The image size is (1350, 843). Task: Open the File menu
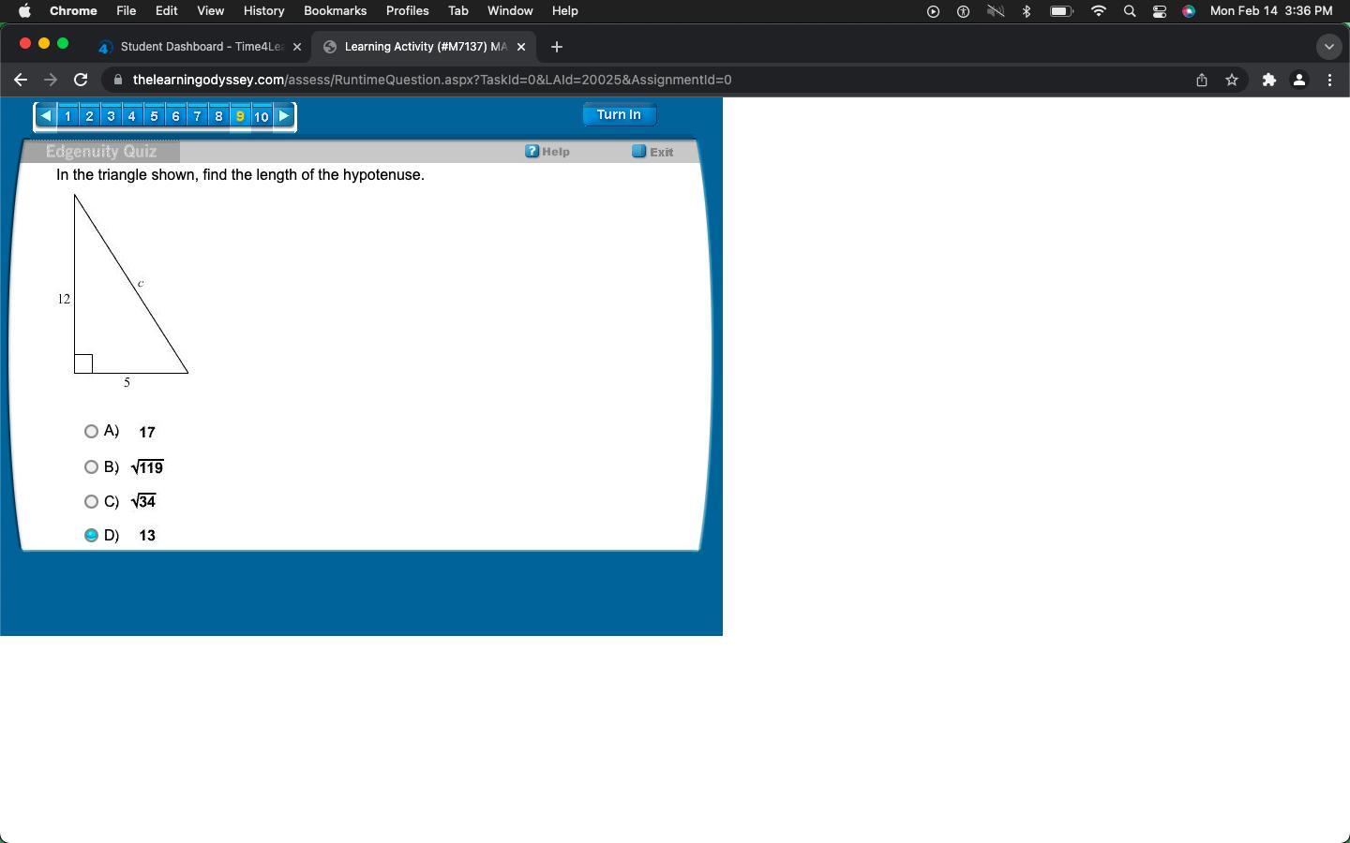click(x=126, y=11)
